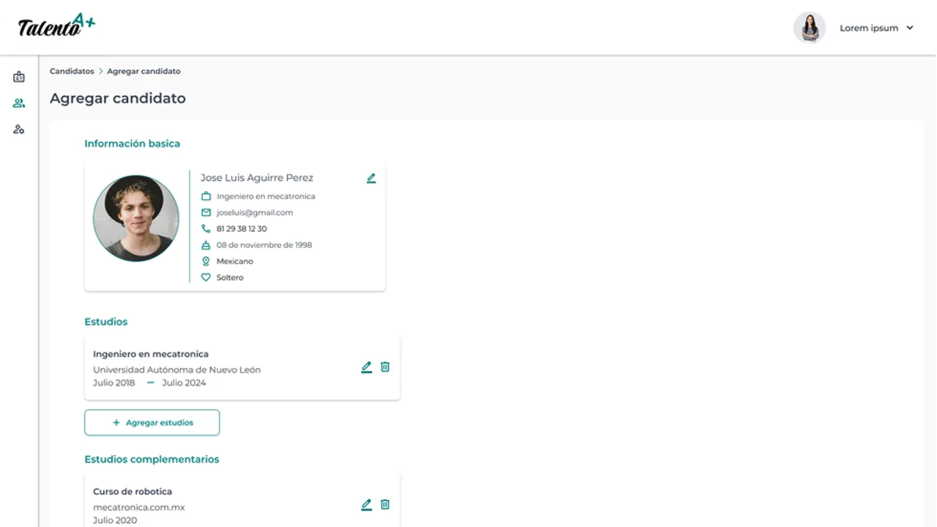The width and height of the screenshot is (937, 527).
Task: Click the user avatar in the header
Action: (810, 28)
